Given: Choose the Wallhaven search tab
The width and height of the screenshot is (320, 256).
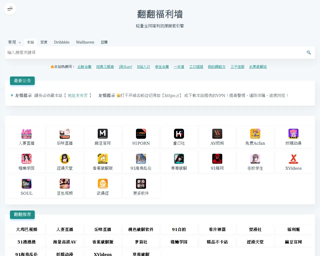Looking at the screenshot, I should tap(85, 42).
